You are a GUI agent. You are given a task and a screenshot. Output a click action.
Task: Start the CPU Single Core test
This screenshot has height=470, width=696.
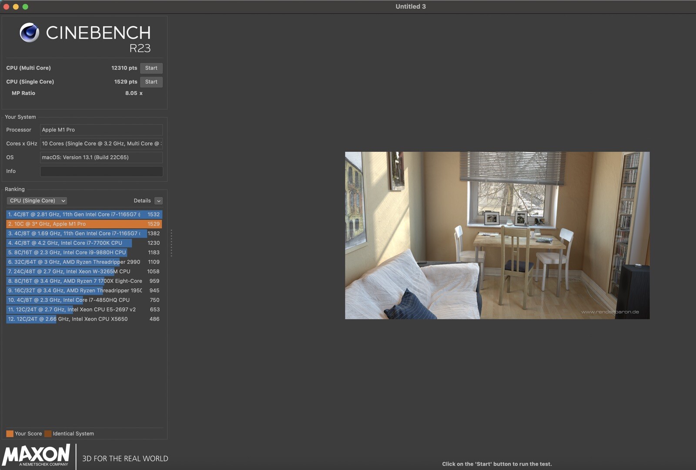pyautogui.click(x=151, y=82)
